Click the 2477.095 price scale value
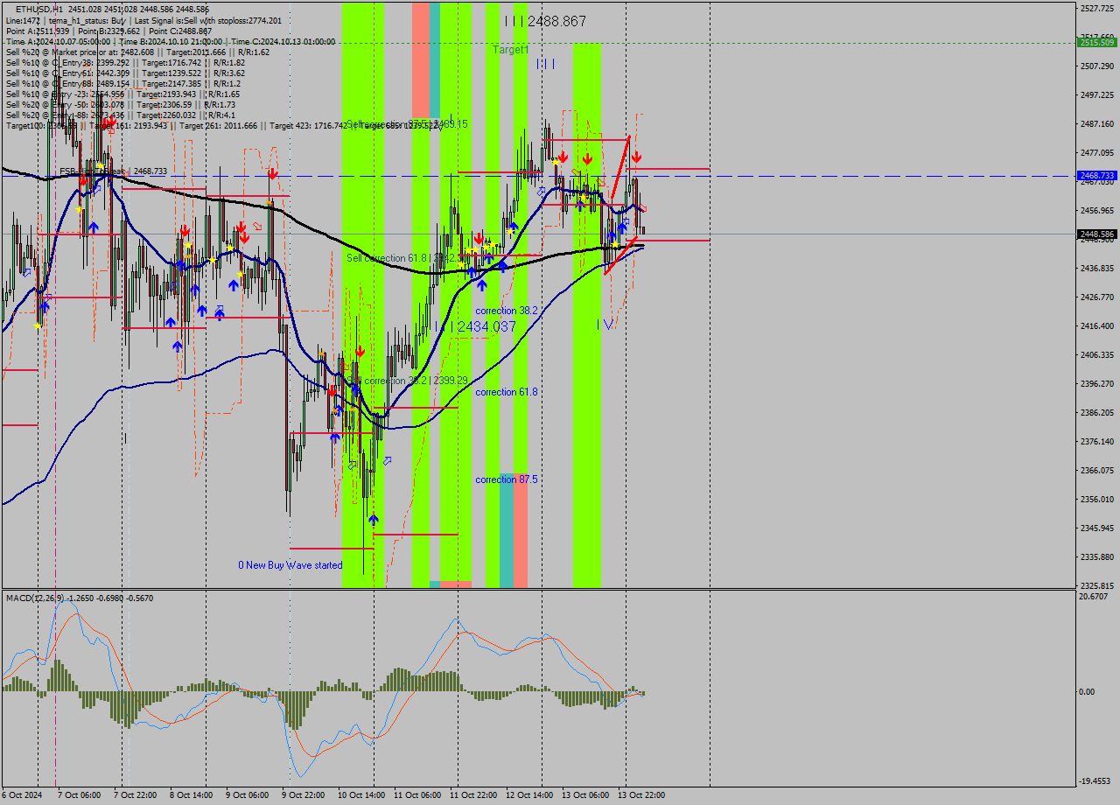The width and height of the screenshot is (1120, 805). [x=1097, y=152]
